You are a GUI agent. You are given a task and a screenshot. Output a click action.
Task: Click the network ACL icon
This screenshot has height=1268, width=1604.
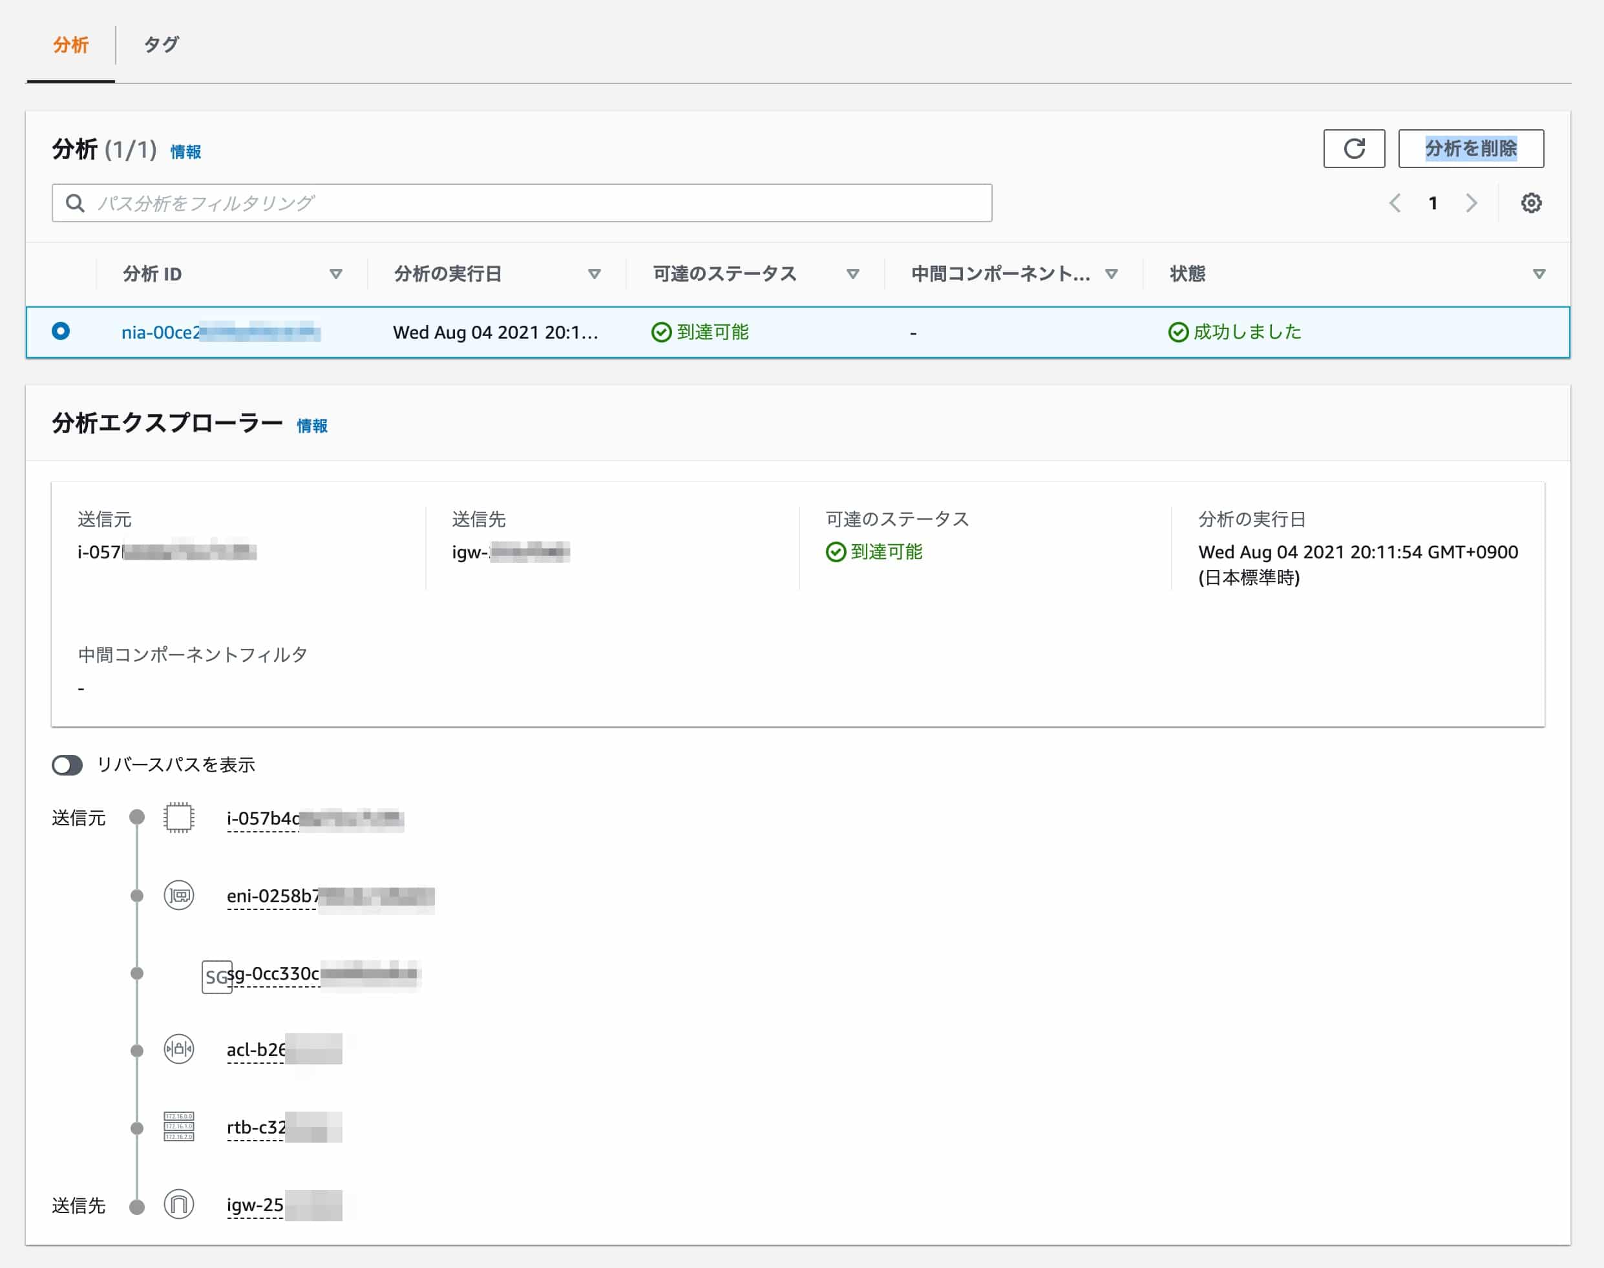tap(178, 1049)
